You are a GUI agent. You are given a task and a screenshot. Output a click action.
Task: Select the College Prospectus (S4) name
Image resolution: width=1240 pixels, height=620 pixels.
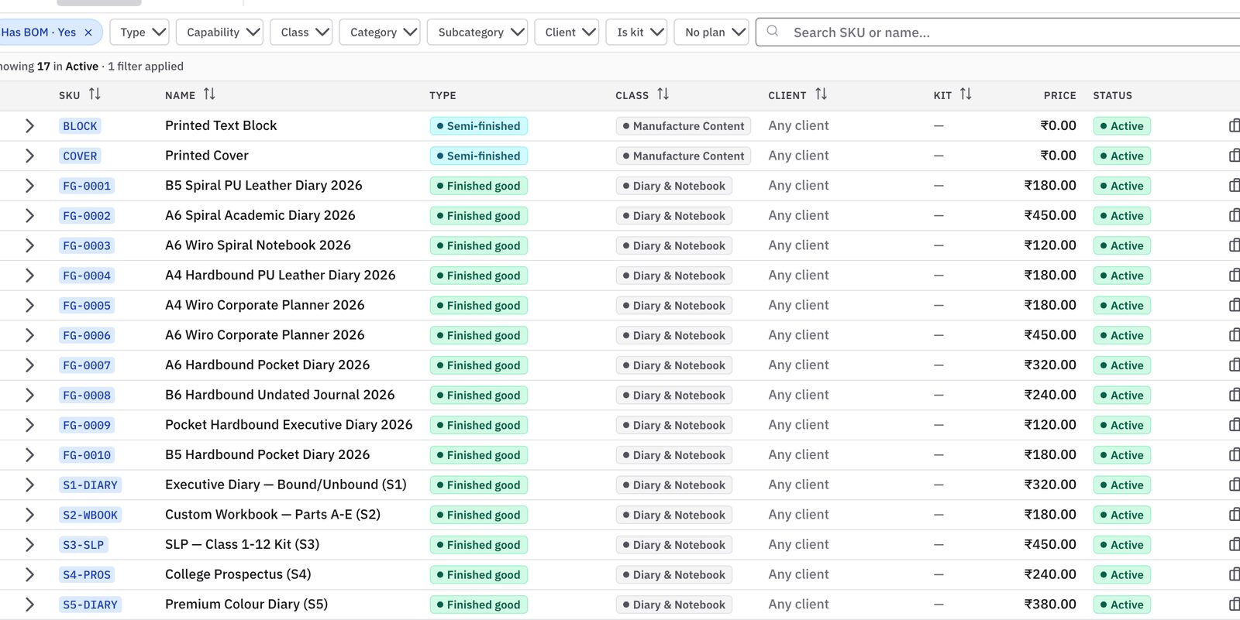click(x=238, y=574)
